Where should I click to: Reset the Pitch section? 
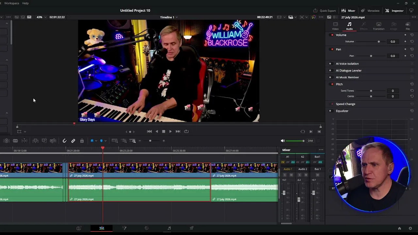[412, 84]
